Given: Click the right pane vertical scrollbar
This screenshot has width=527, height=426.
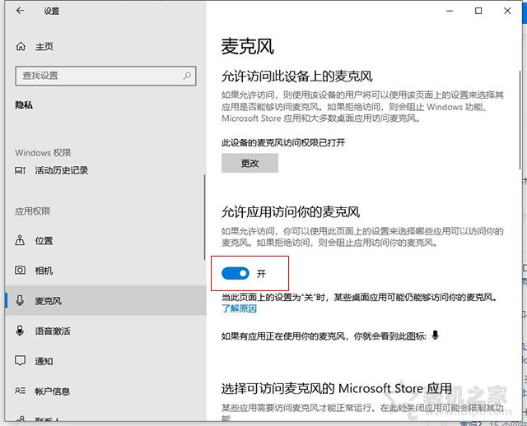Looking at the screenshot, I should 520,119.
